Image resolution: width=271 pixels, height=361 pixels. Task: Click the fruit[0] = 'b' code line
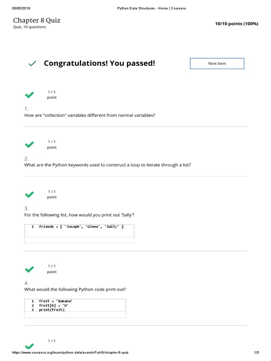[x=53, y=305]
